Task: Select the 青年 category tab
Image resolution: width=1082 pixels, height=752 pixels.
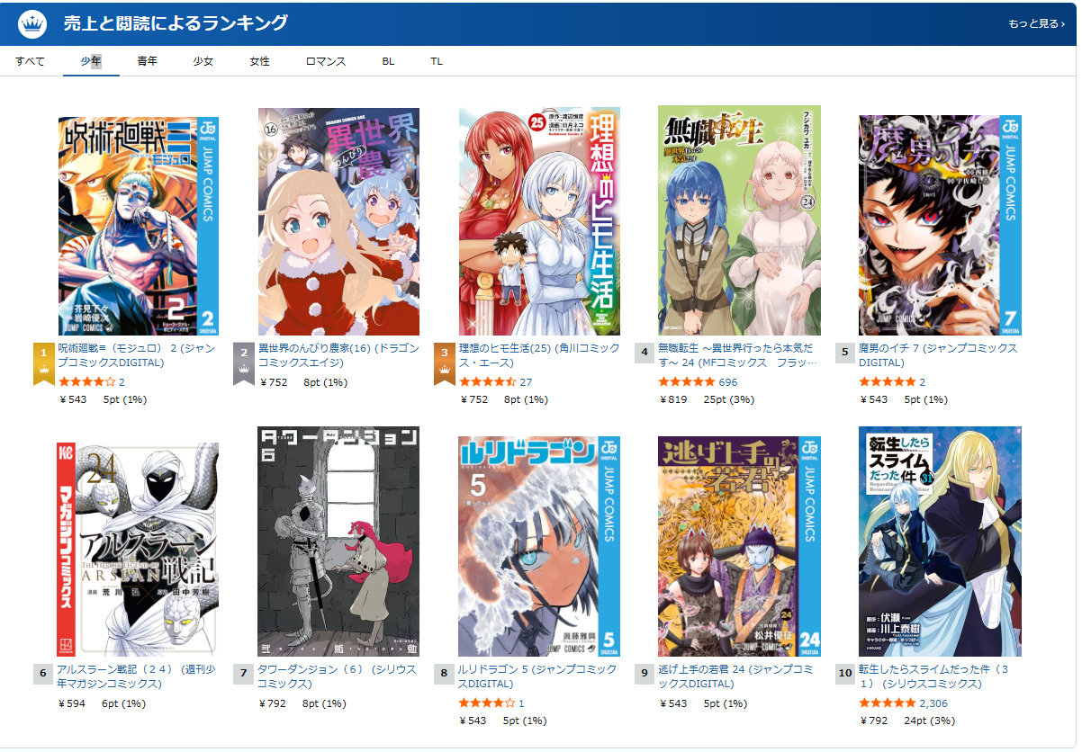Action: 148,61
